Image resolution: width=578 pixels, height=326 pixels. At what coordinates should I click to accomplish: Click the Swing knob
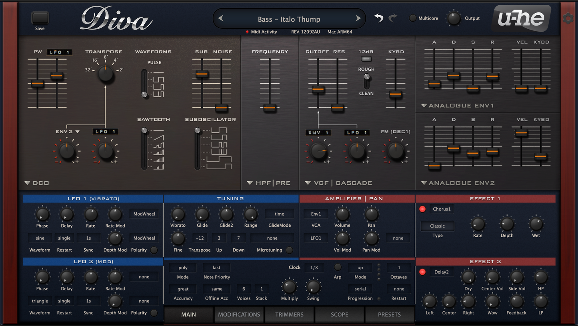click(313, 287)
